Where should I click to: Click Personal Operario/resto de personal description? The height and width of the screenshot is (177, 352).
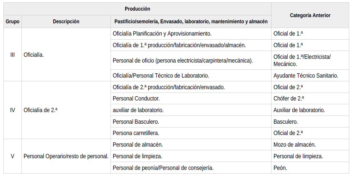pos(66,156)
